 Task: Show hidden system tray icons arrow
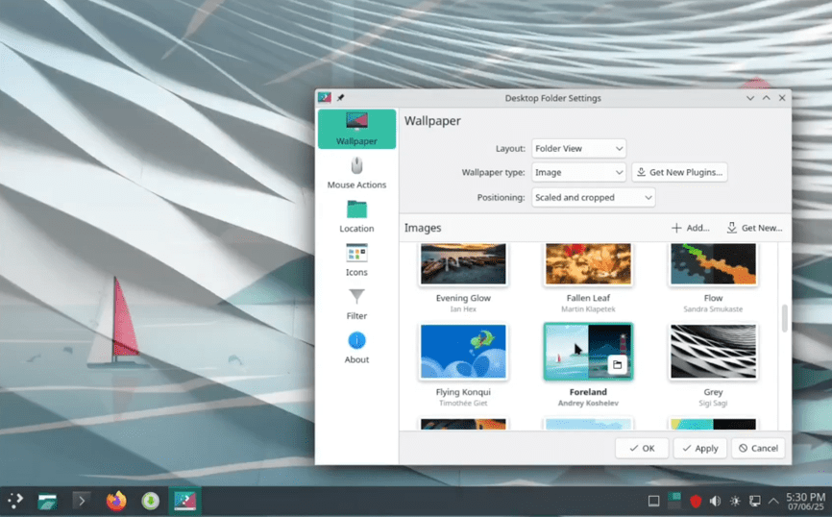773,501
